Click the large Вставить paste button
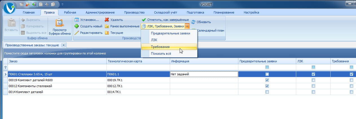This screenshot has height=119, width=356. click(12, 25)
